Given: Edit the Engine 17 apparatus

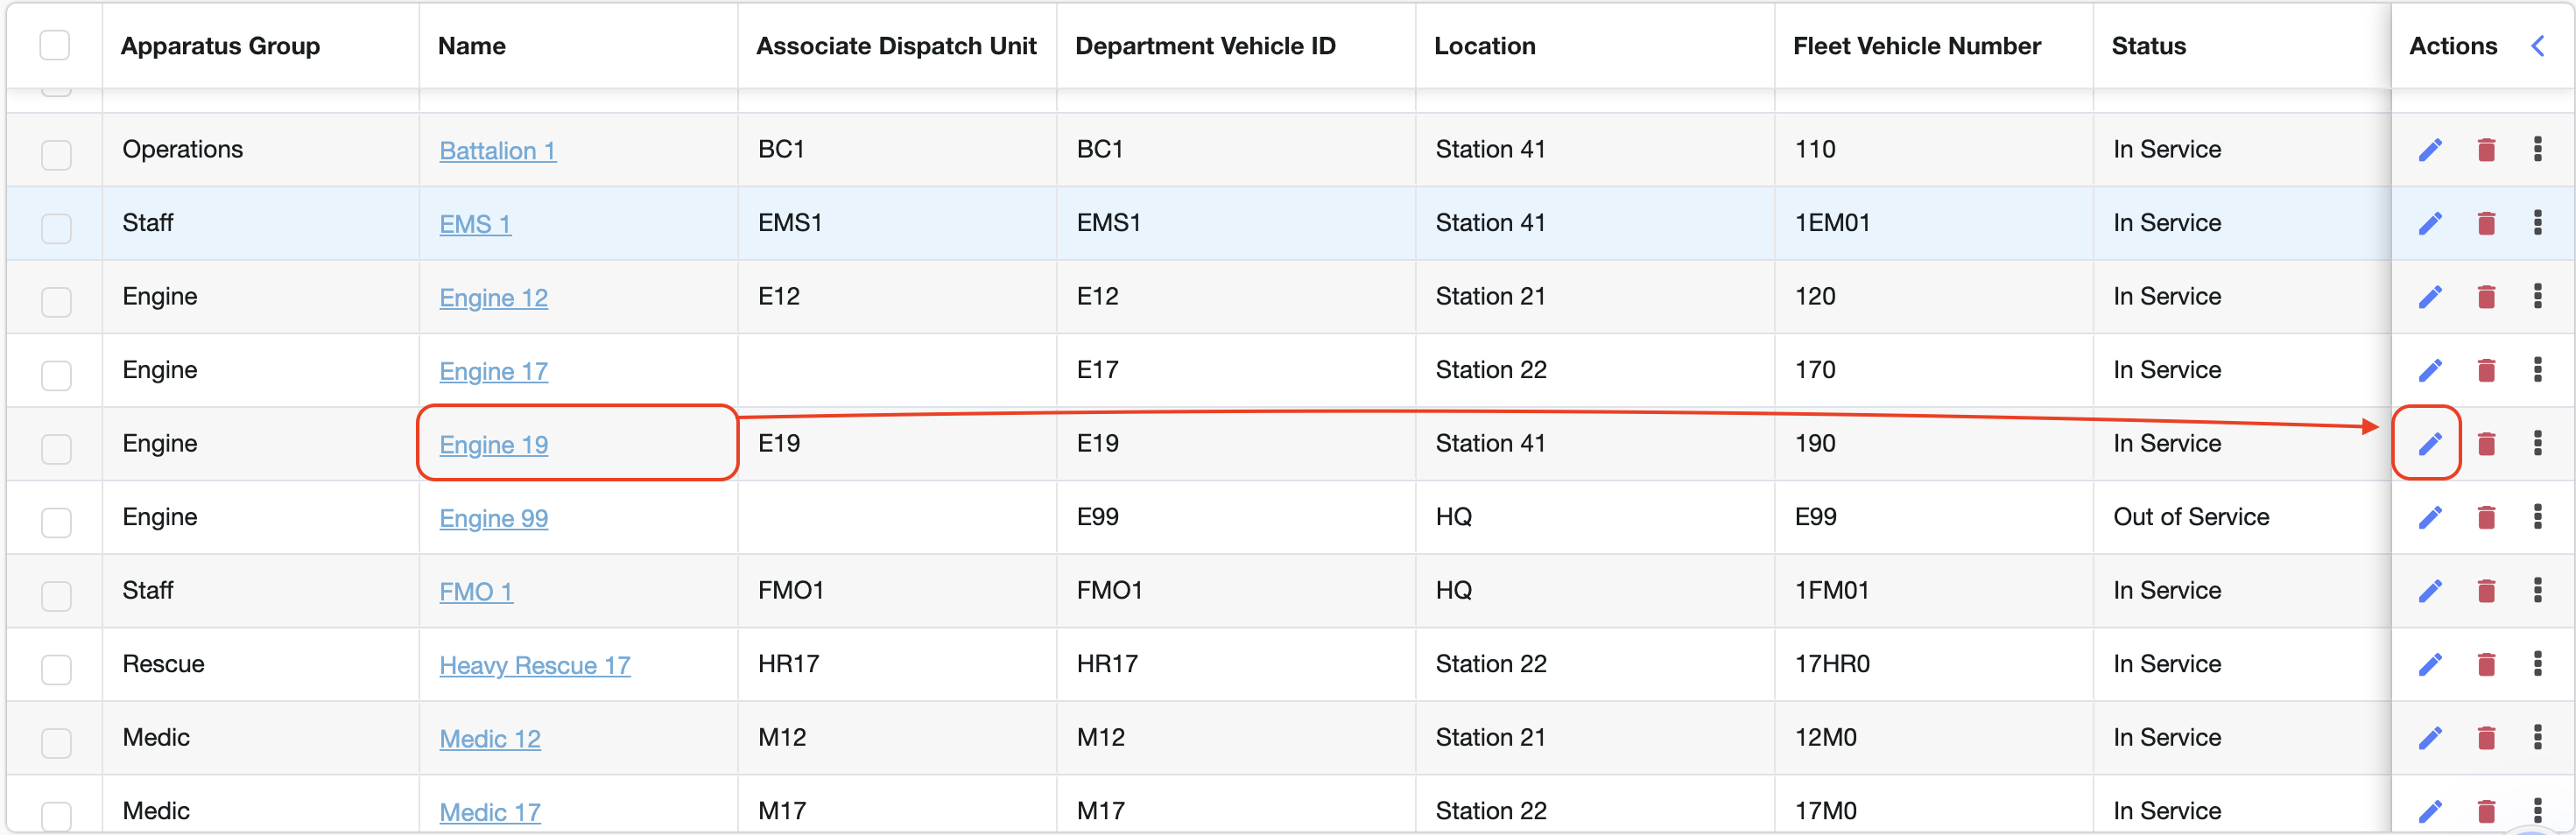Looking at the screenshot, I should (x=2430, y=370).
